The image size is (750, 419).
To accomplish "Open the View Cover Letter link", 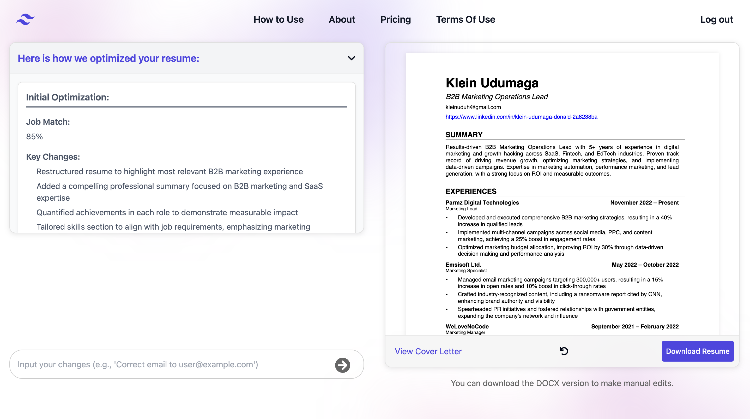I will point(428,351).
